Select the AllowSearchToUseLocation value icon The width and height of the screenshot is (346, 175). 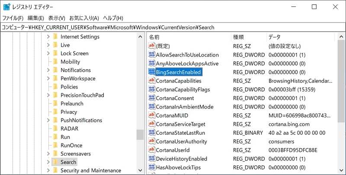pyautogui.click(x=152, y=54)
